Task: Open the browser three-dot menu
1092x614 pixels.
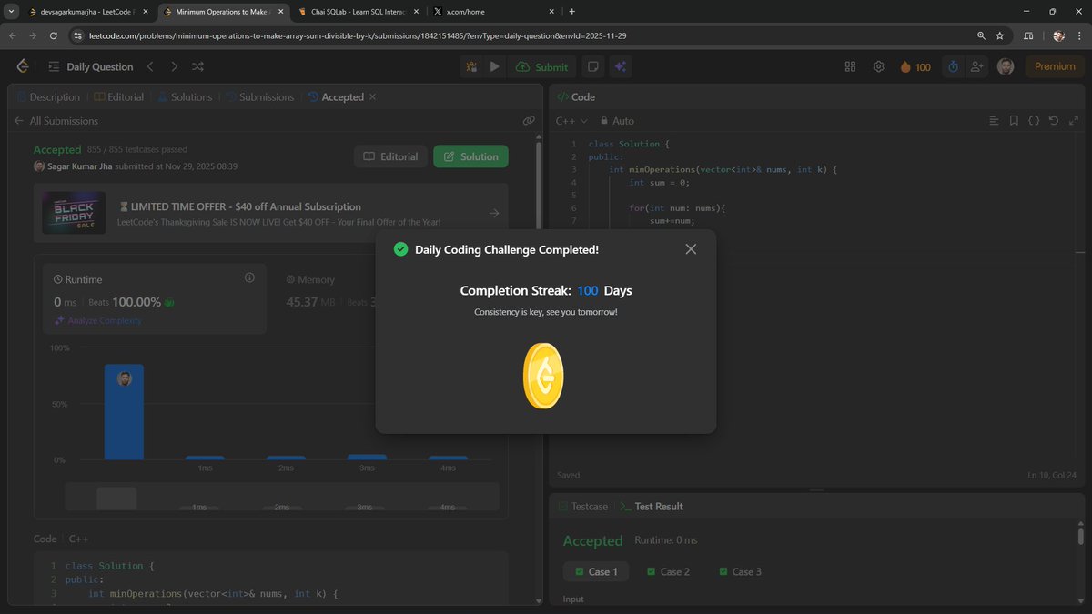Action: point(1080,35)
